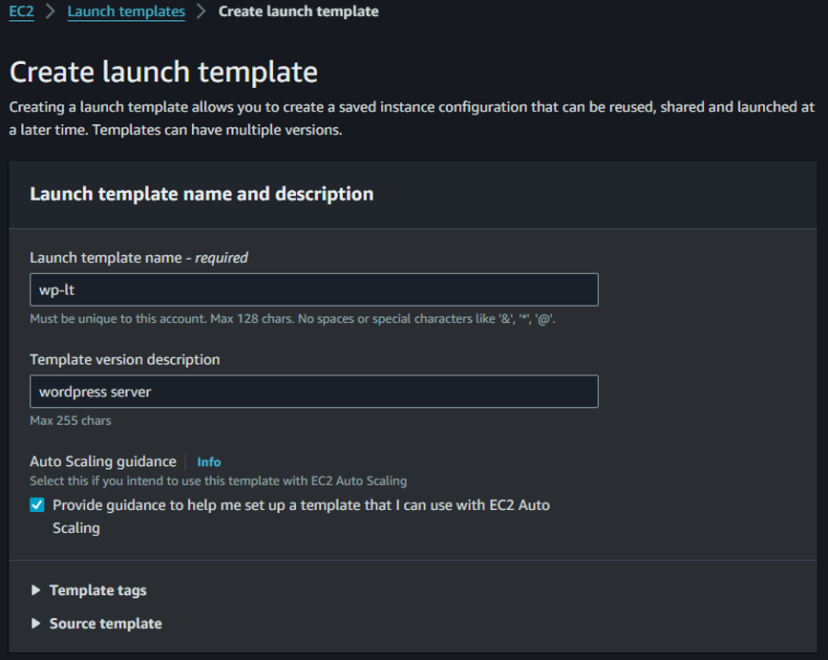Click the breadcrumb chevron after EC2
Image resolution: width=828 pixels, height=660 pixels.
[x=47, y=11]
